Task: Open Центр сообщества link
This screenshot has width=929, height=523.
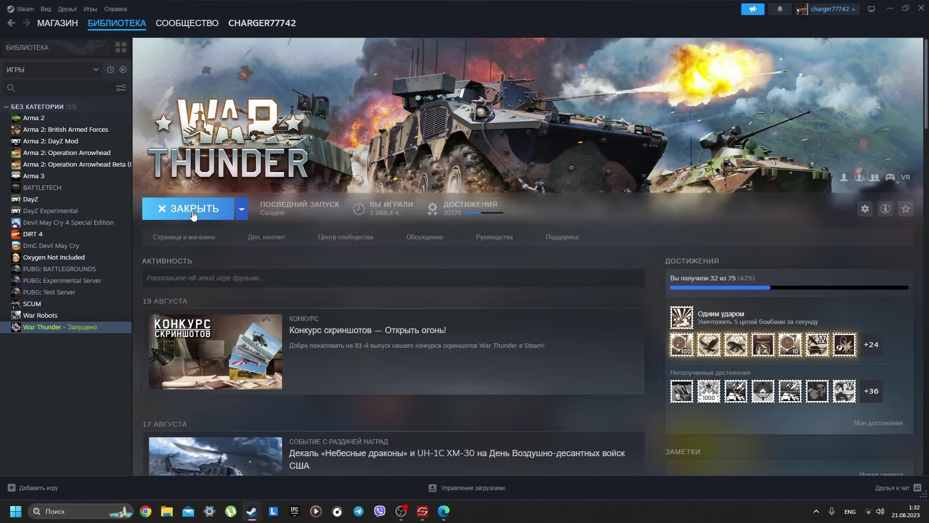Action: (345, 237)
